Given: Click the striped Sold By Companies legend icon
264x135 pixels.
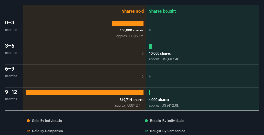Looking at the screenshot, I should [28, 131].
